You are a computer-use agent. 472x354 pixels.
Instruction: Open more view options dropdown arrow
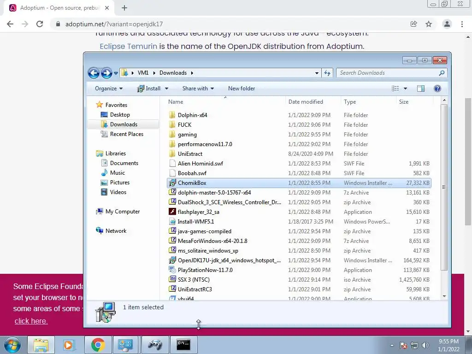(406, 88)
